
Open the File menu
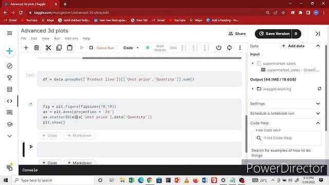click(x=24, y=39)
